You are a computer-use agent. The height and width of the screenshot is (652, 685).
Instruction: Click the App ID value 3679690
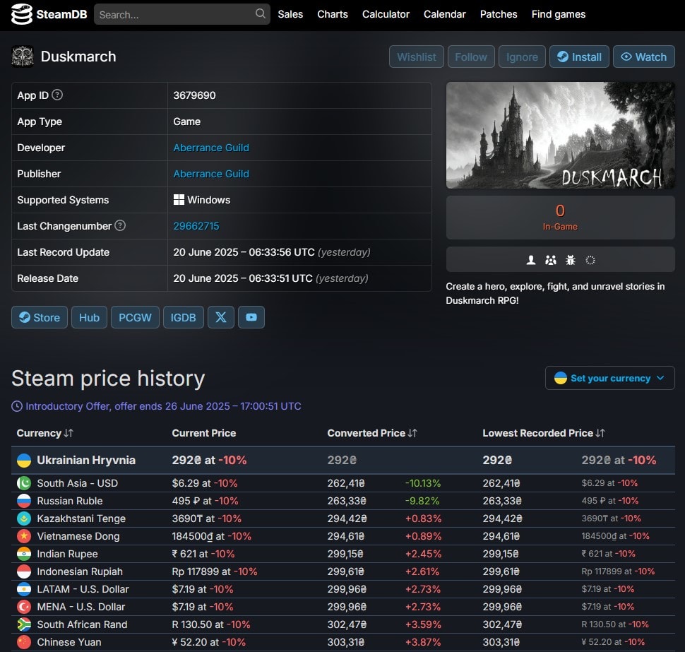coord(194,95)
